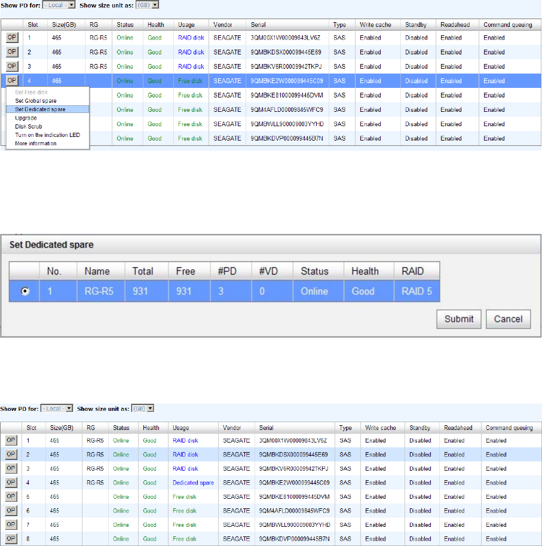Click the 'Dedicated spare' usage cell
The image size is (542, 546).
pyautogui.click(x=193, y=483)
